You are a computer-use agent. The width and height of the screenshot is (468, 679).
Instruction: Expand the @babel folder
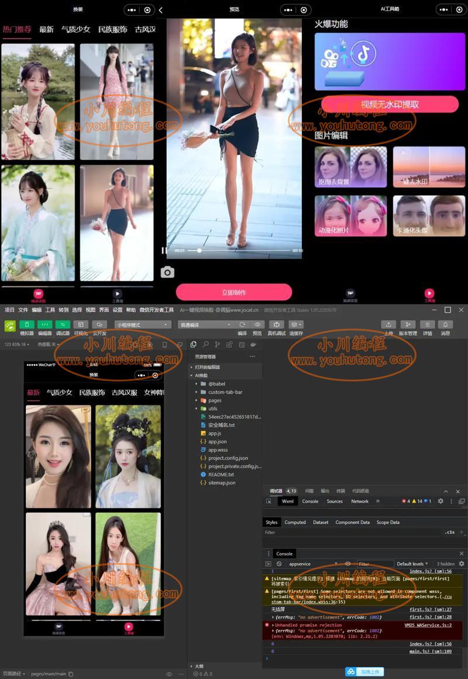tap(225, 384)
